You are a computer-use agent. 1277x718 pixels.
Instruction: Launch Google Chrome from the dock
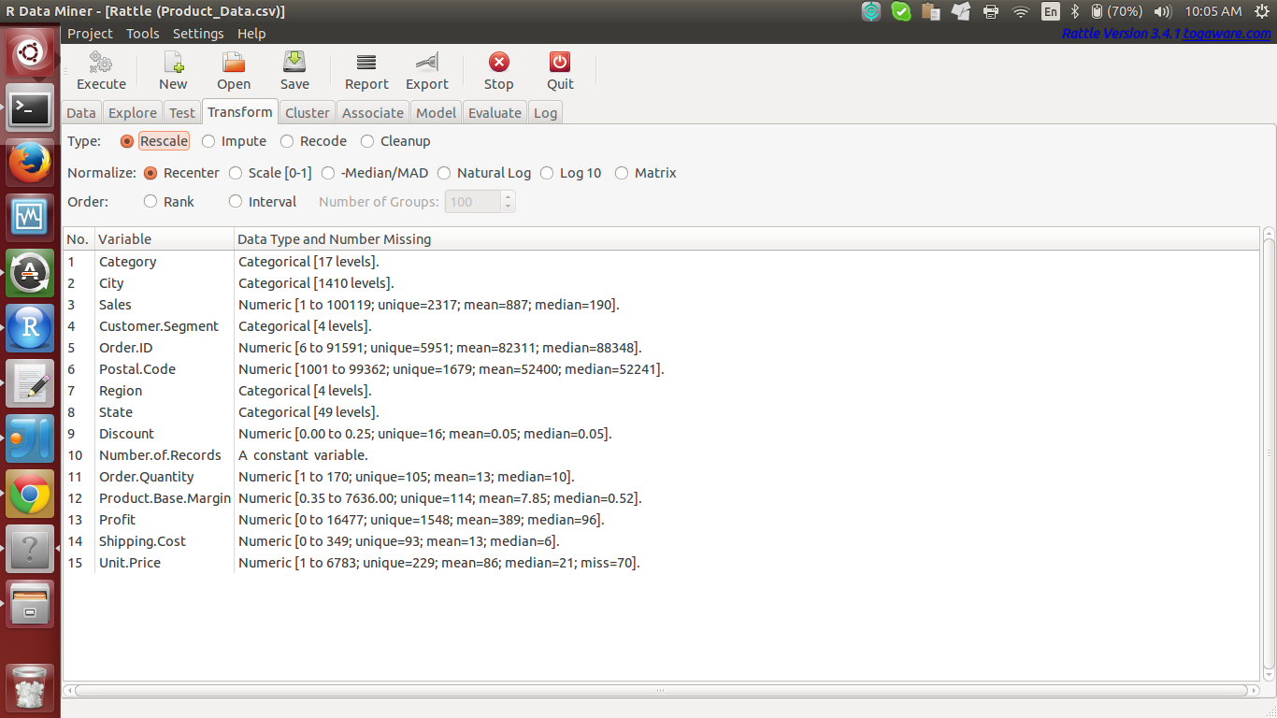point(30,494)
